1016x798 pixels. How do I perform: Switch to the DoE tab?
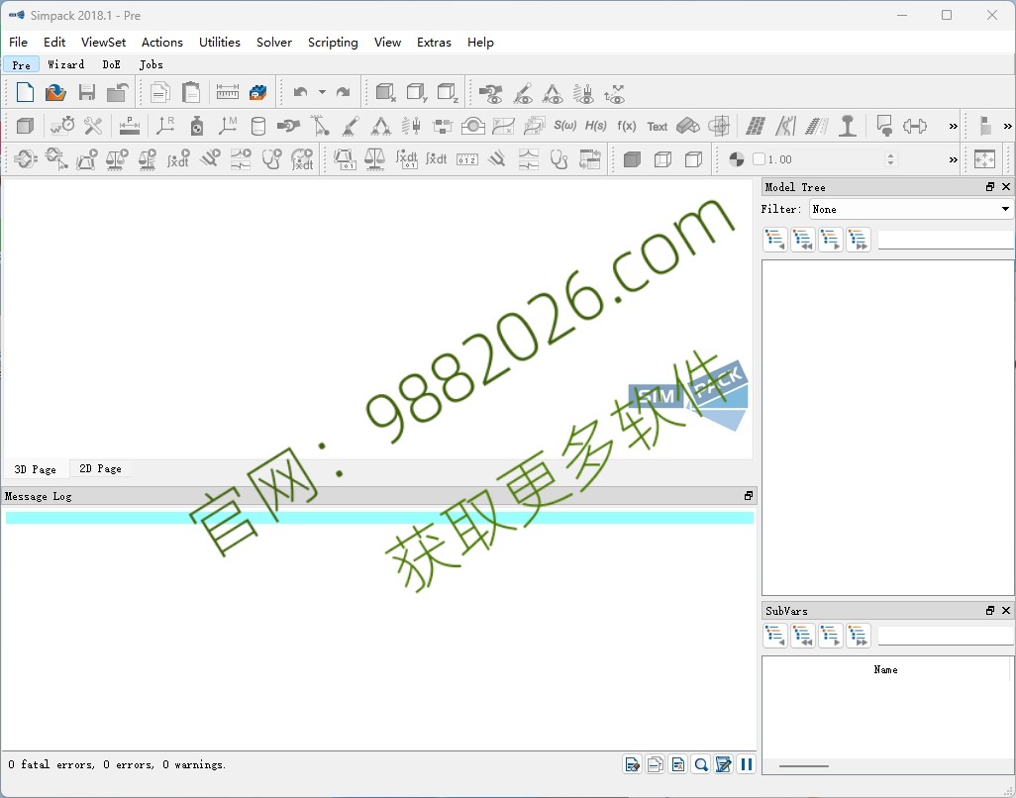[112, 64]
